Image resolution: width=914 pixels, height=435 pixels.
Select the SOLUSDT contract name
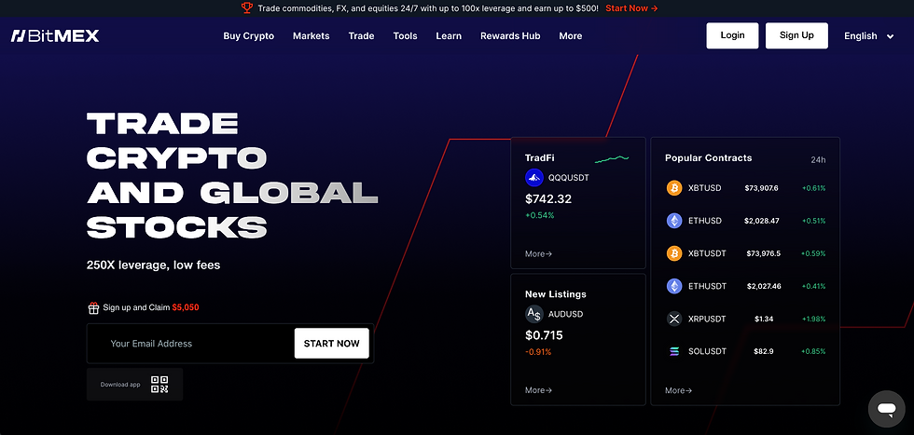(x=707, y=351)
